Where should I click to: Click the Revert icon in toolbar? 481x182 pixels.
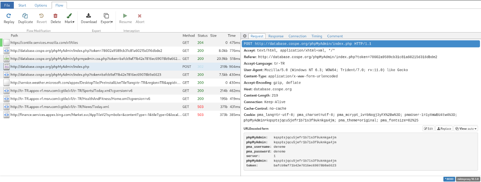pyautogui.click(x=42, y=16)
